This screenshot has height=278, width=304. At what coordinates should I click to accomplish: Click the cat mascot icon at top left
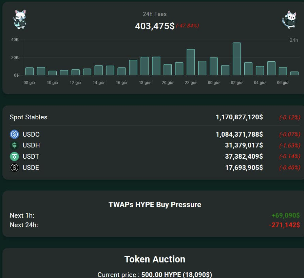tap(19, 19)
